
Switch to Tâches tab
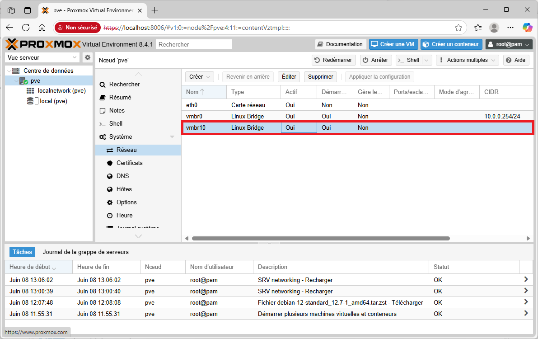[22, 252]
